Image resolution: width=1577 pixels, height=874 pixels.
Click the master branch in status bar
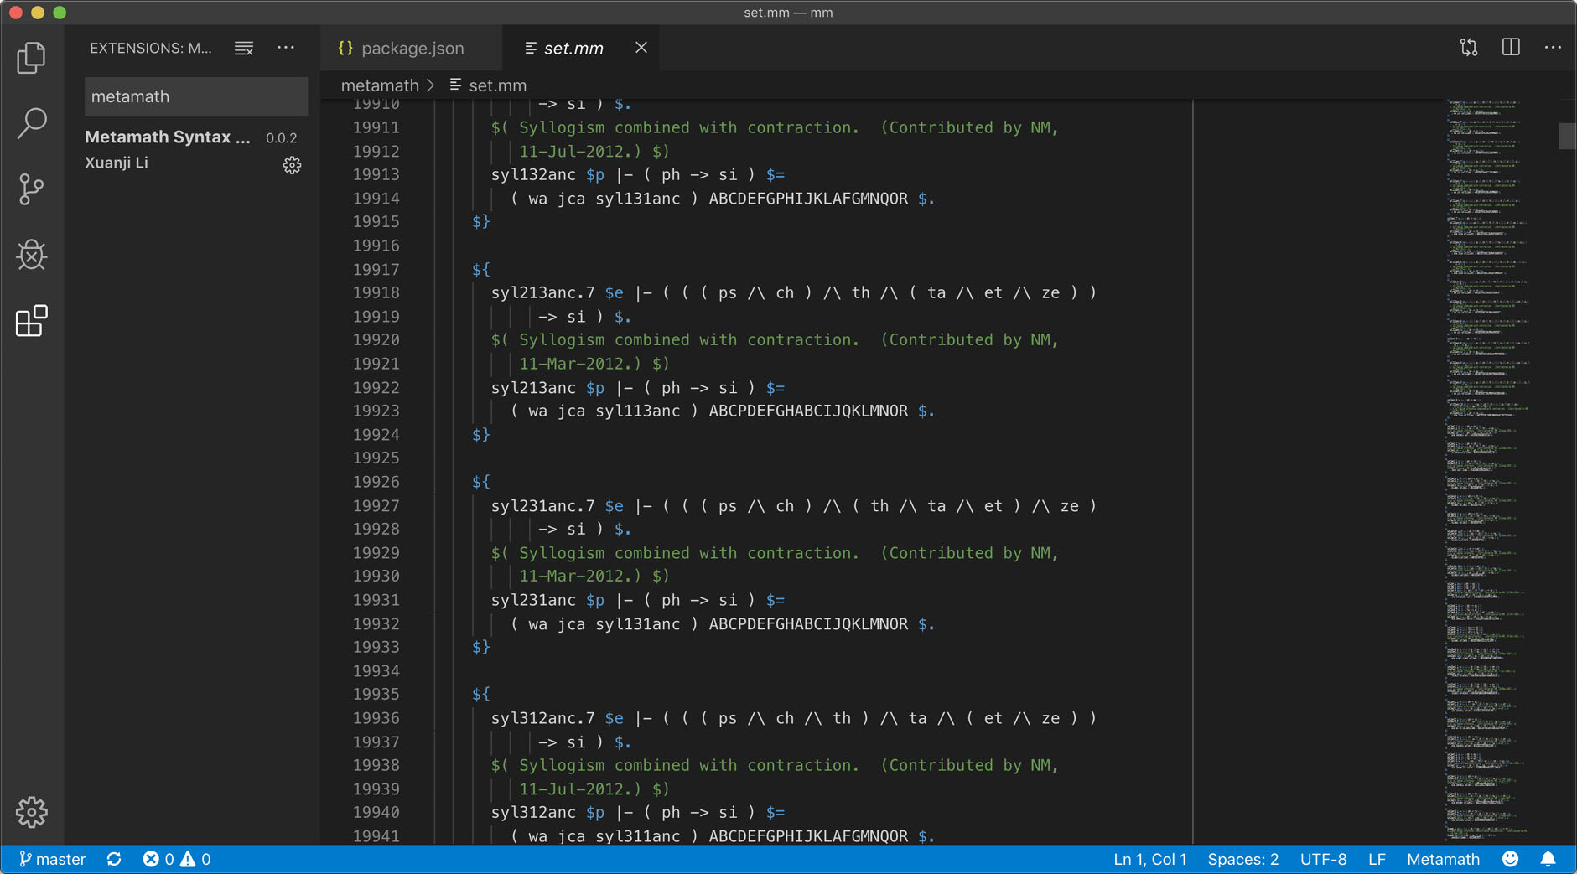click(53, 860)
